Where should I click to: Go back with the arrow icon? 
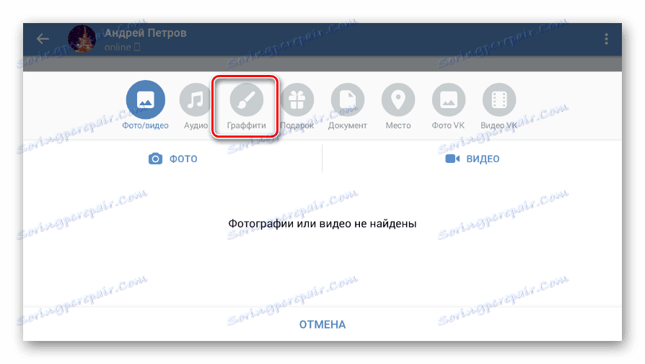tap(43, 39)
